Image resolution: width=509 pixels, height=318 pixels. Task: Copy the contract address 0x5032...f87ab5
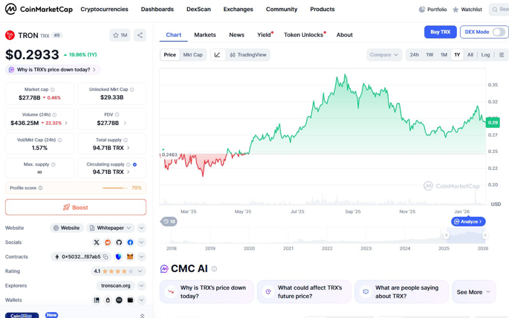(x=105, y=257)
